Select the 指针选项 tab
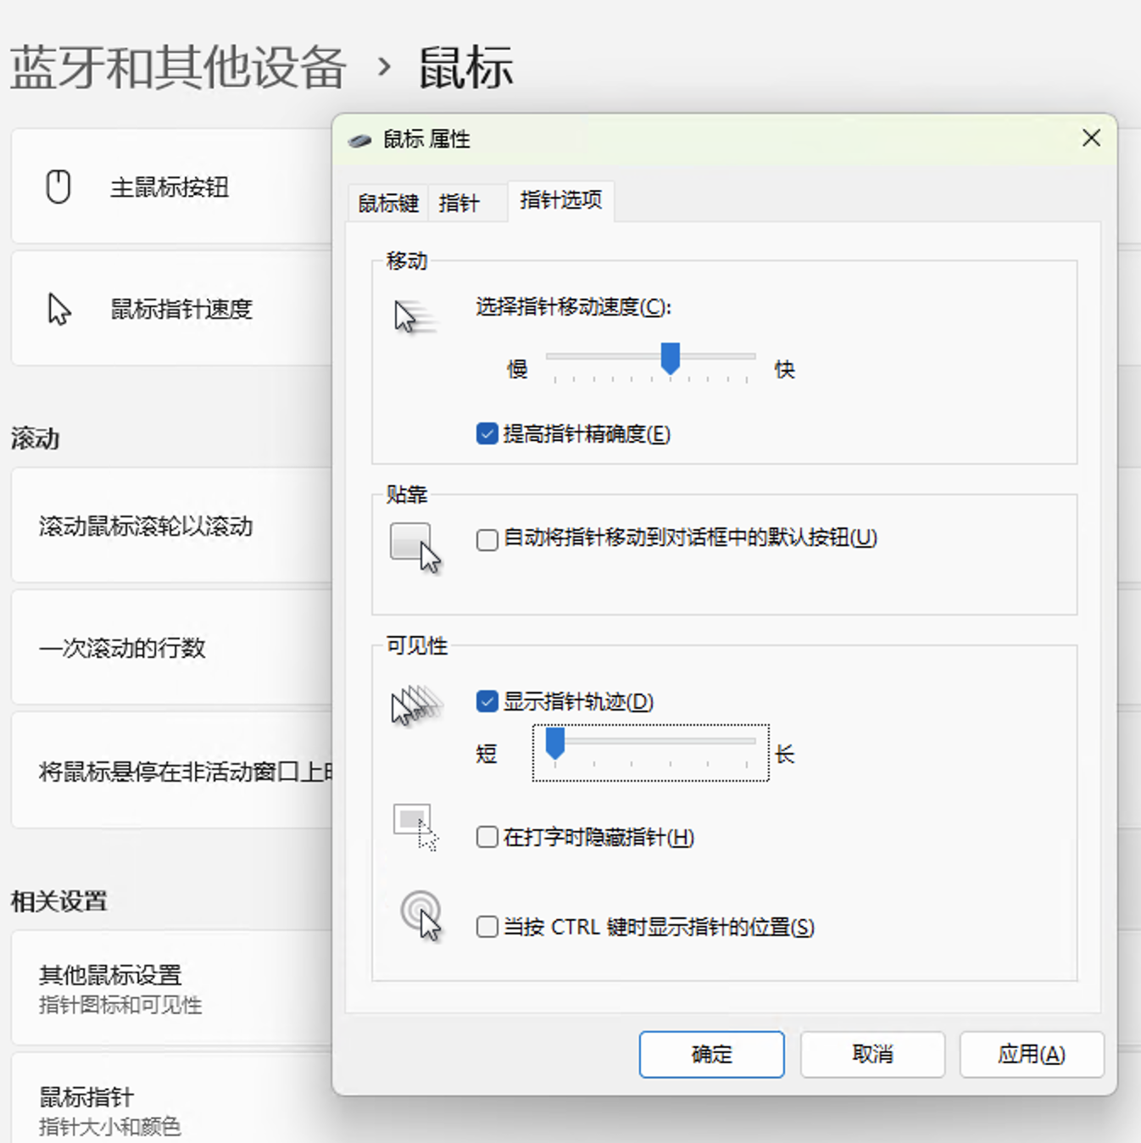 coord(561,201)
